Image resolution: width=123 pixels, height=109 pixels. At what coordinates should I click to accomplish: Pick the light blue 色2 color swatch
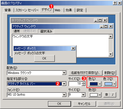pos(108,84)
